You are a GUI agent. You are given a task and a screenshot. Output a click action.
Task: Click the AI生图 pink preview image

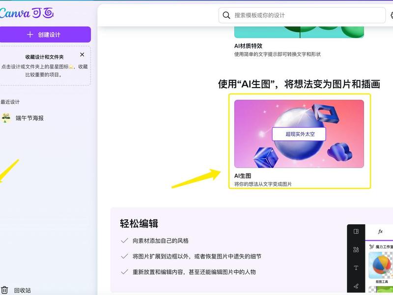coord(299,134)
